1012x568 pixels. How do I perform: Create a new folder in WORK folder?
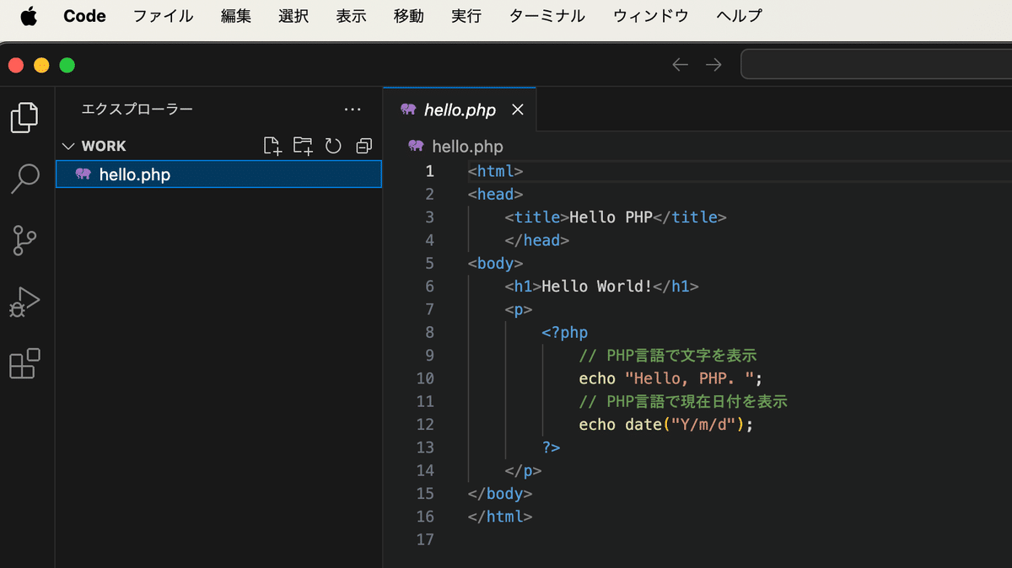(303, 146)
